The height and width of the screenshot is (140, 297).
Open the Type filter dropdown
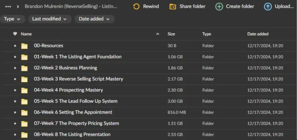click(x=12, y=19)
